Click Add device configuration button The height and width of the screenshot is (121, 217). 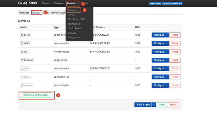pos(36,95)
